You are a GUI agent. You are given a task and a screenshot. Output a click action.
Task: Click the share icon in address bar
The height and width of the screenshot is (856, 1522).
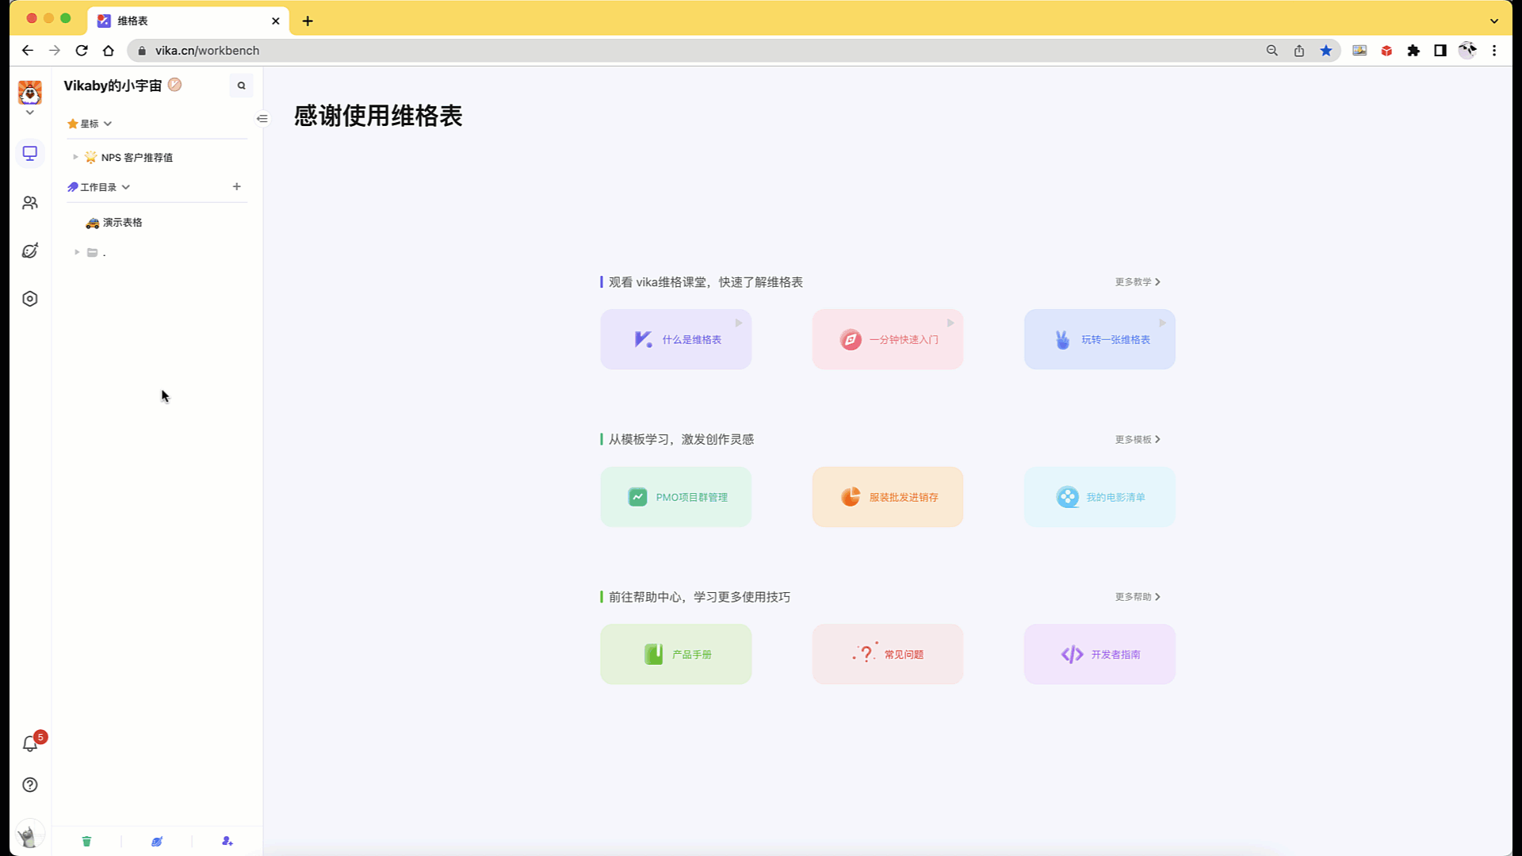click(1299, 50)
